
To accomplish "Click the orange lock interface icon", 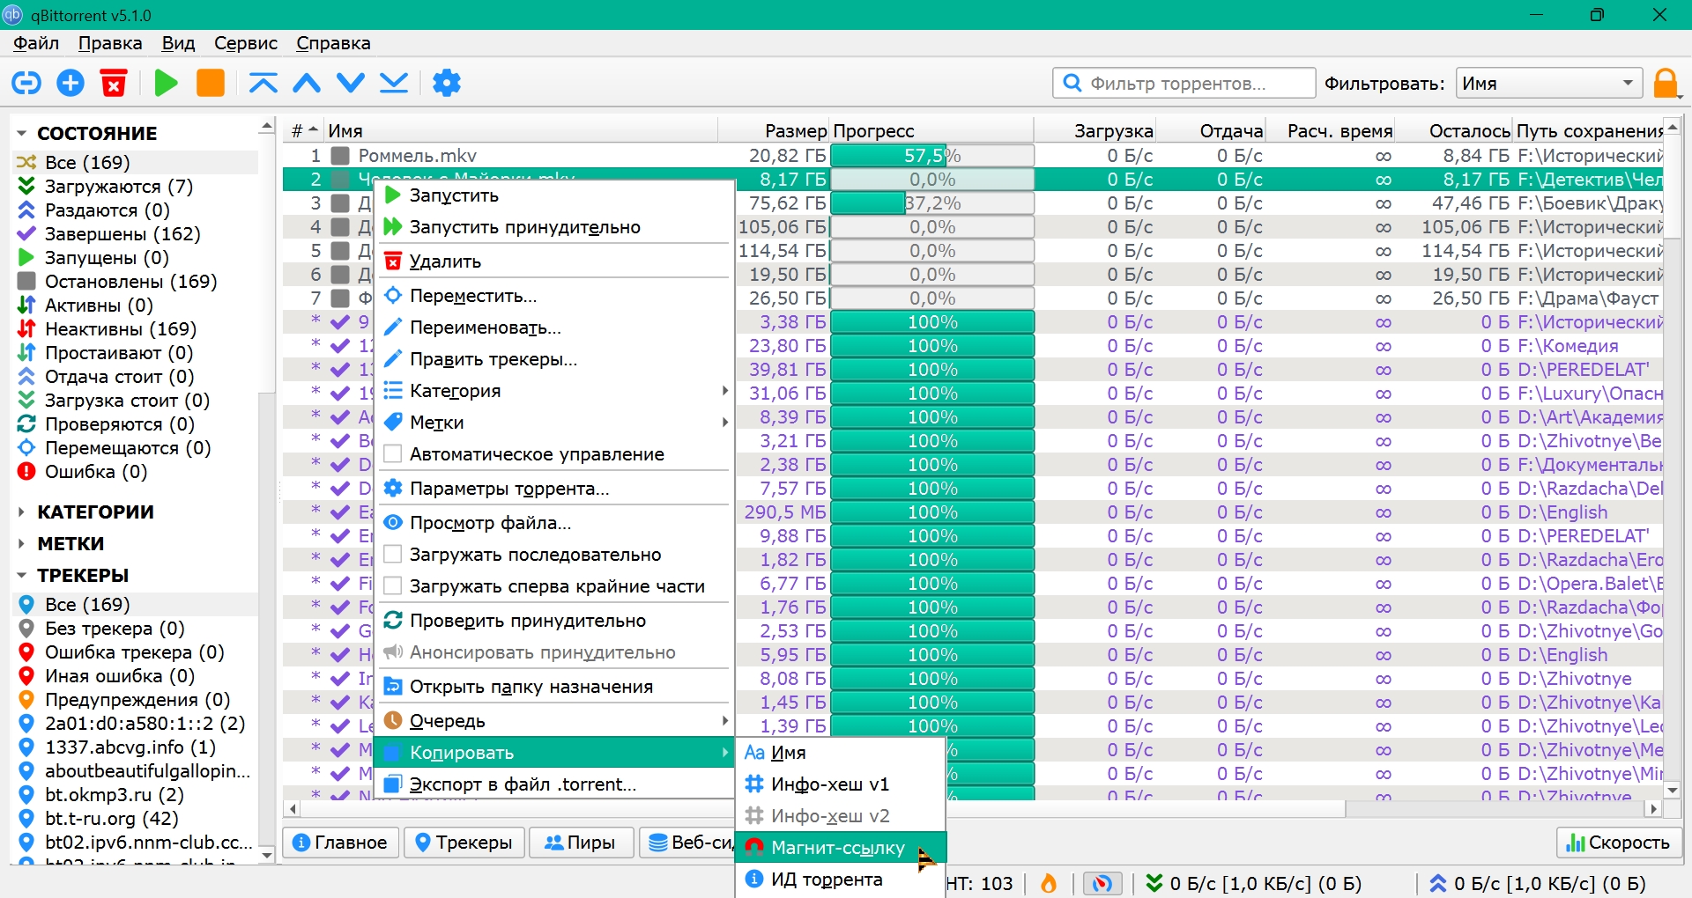I will pyautogui.click(x=1666, y=84).
